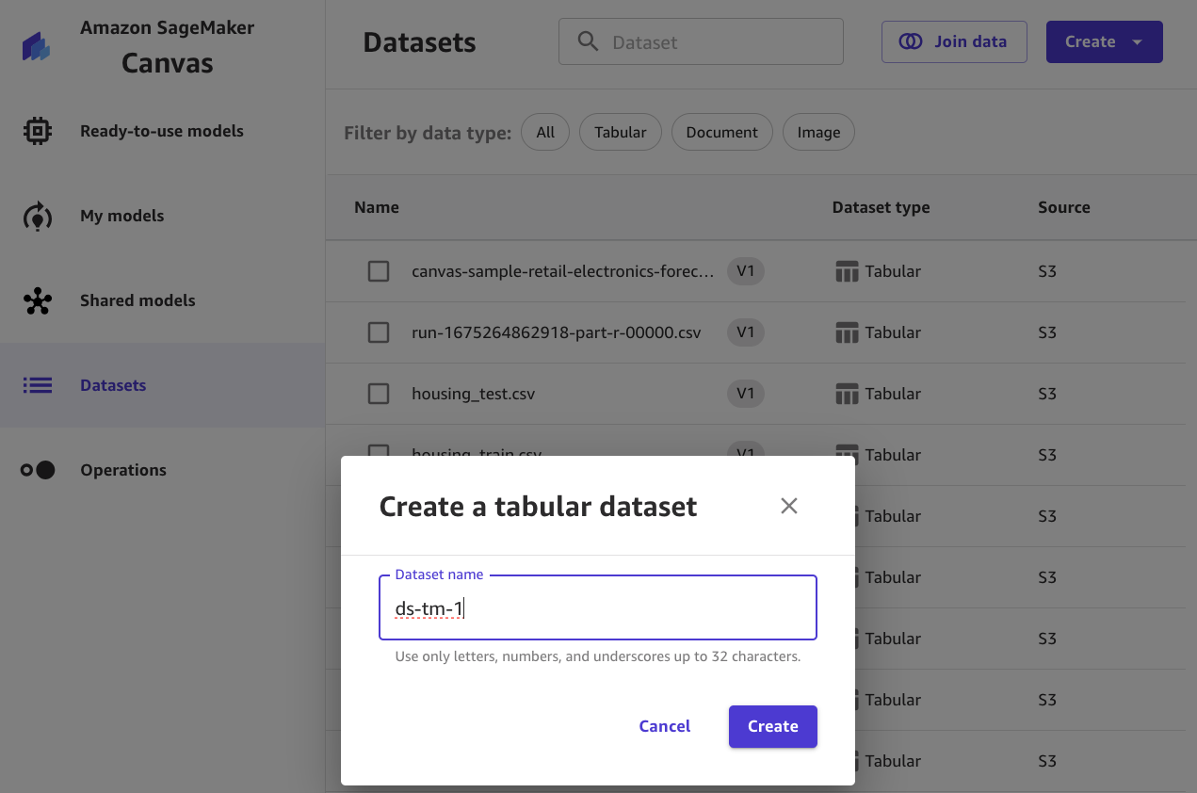Click the Amazon SageMaker Canvas logo icon
Viewport: 1197px width, 793px height.
37,46
